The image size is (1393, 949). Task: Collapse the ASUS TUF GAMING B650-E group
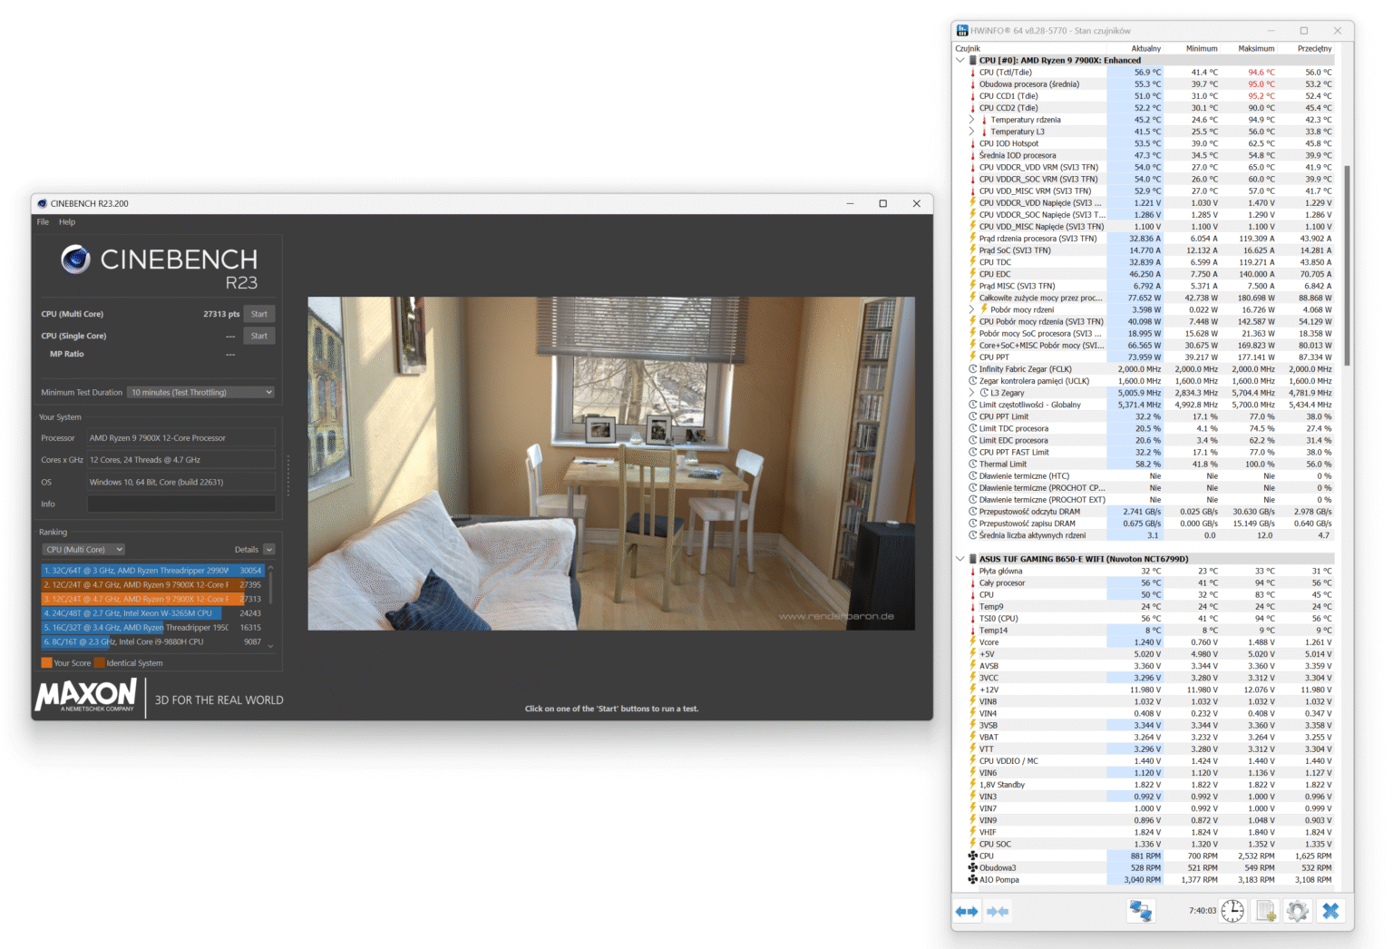pos(960,559)
